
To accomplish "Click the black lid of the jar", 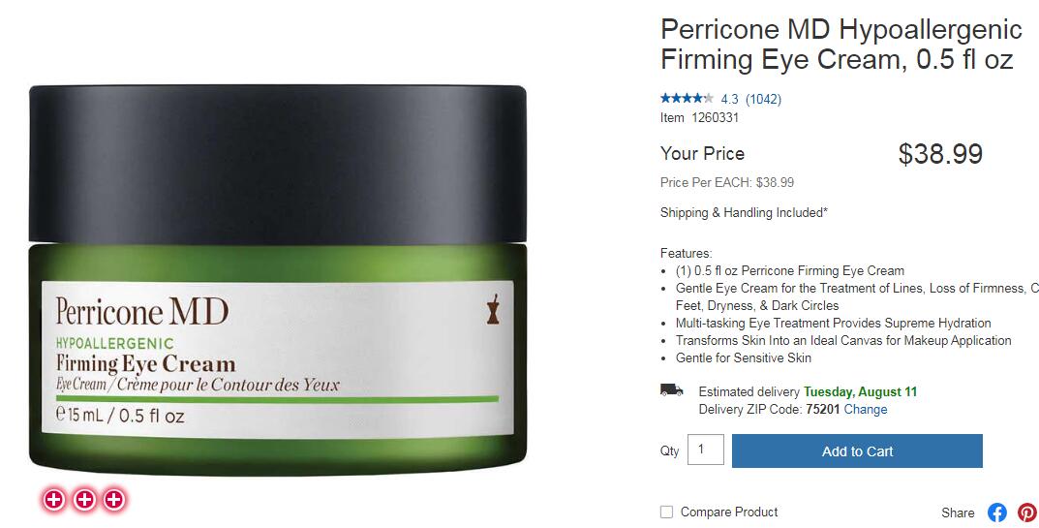I will click(278, 165).
